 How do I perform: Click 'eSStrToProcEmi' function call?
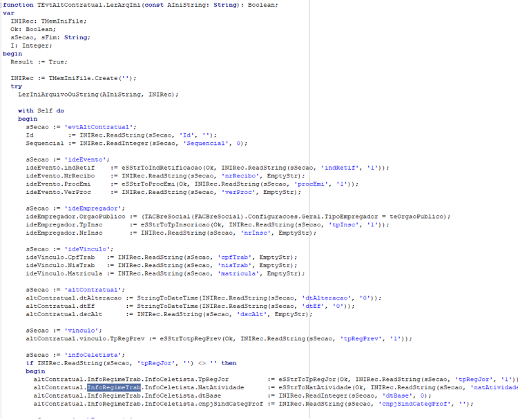[148, 184]
